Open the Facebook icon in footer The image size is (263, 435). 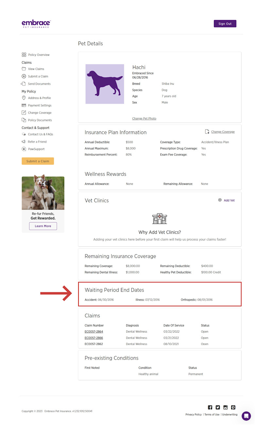(x=210, y=407)
